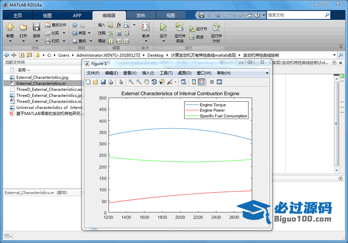The height and width of the screenshot is (243, 348).
Task: Open the Brush tool color dropdown arrow
Action: [x=176, y=82]
